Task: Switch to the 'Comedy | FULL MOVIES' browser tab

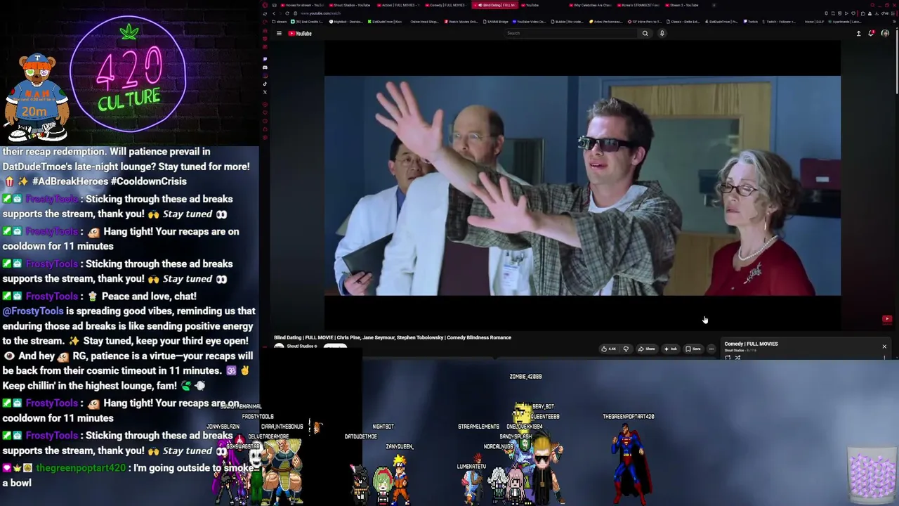Action: click(x=446, y=5)
